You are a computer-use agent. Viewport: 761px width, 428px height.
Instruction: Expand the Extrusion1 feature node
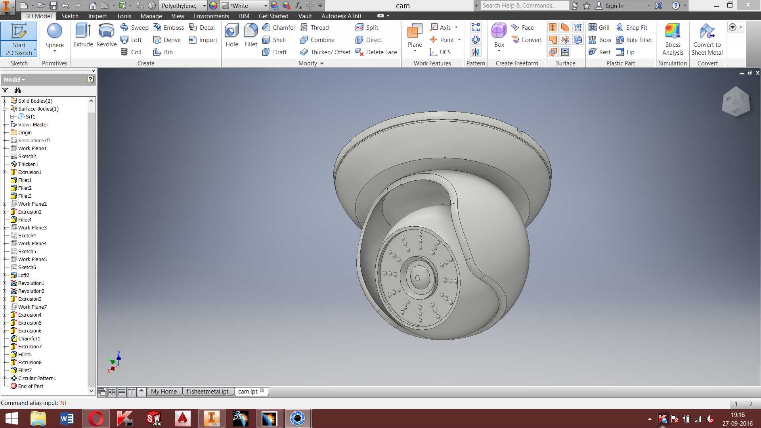[5, 172]
